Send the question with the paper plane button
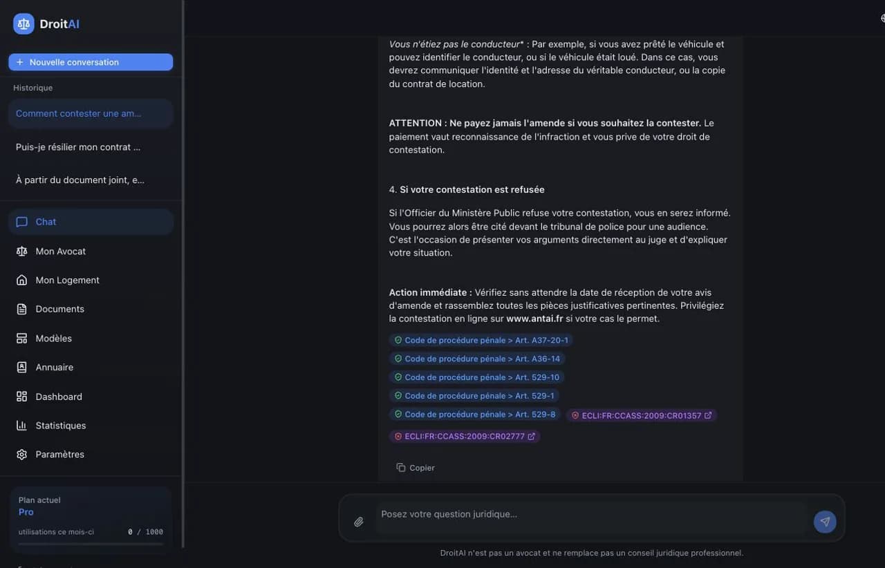The width and height of the screenshot is (885, 568). 825,522
